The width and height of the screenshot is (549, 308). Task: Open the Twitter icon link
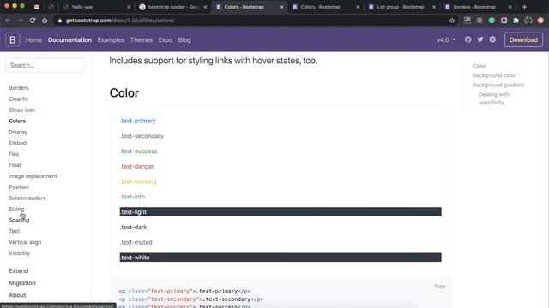coord(480,40)
